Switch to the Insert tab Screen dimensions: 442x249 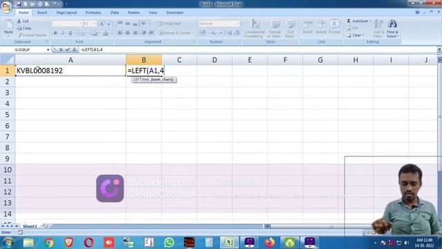tap(42, 12)
